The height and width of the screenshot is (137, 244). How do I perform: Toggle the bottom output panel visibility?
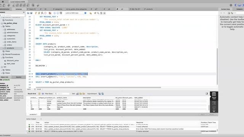click(239, 5)
